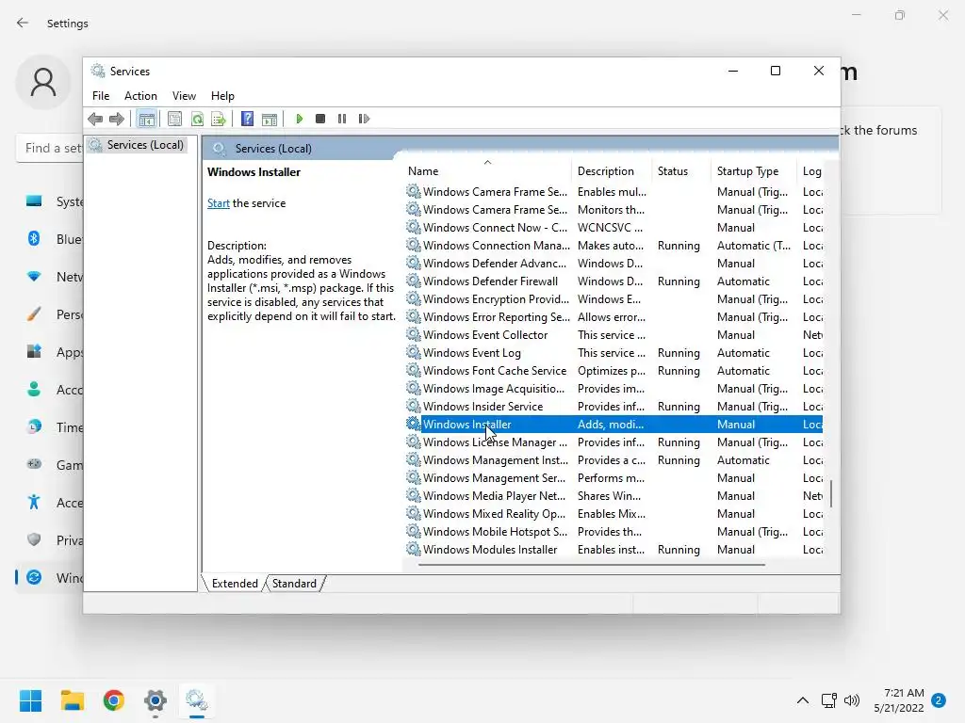Click the Find a setting search field

(49, 148)
